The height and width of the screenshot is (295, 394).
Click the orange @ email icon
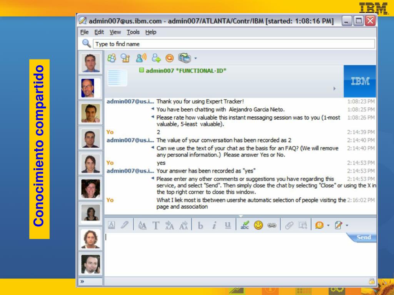point(170,58)
